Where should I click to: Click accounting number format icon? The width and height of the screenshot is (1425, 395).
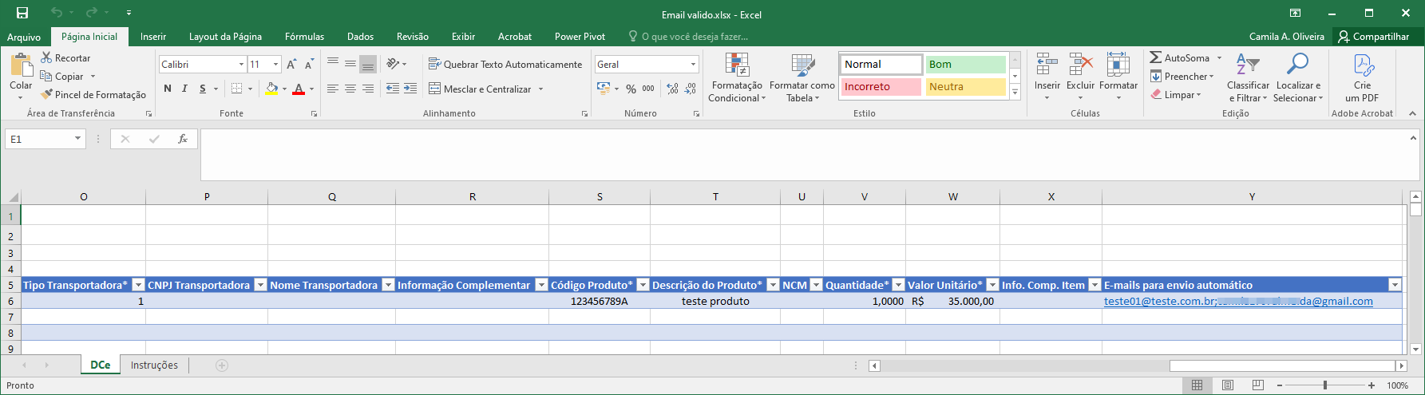604,89
